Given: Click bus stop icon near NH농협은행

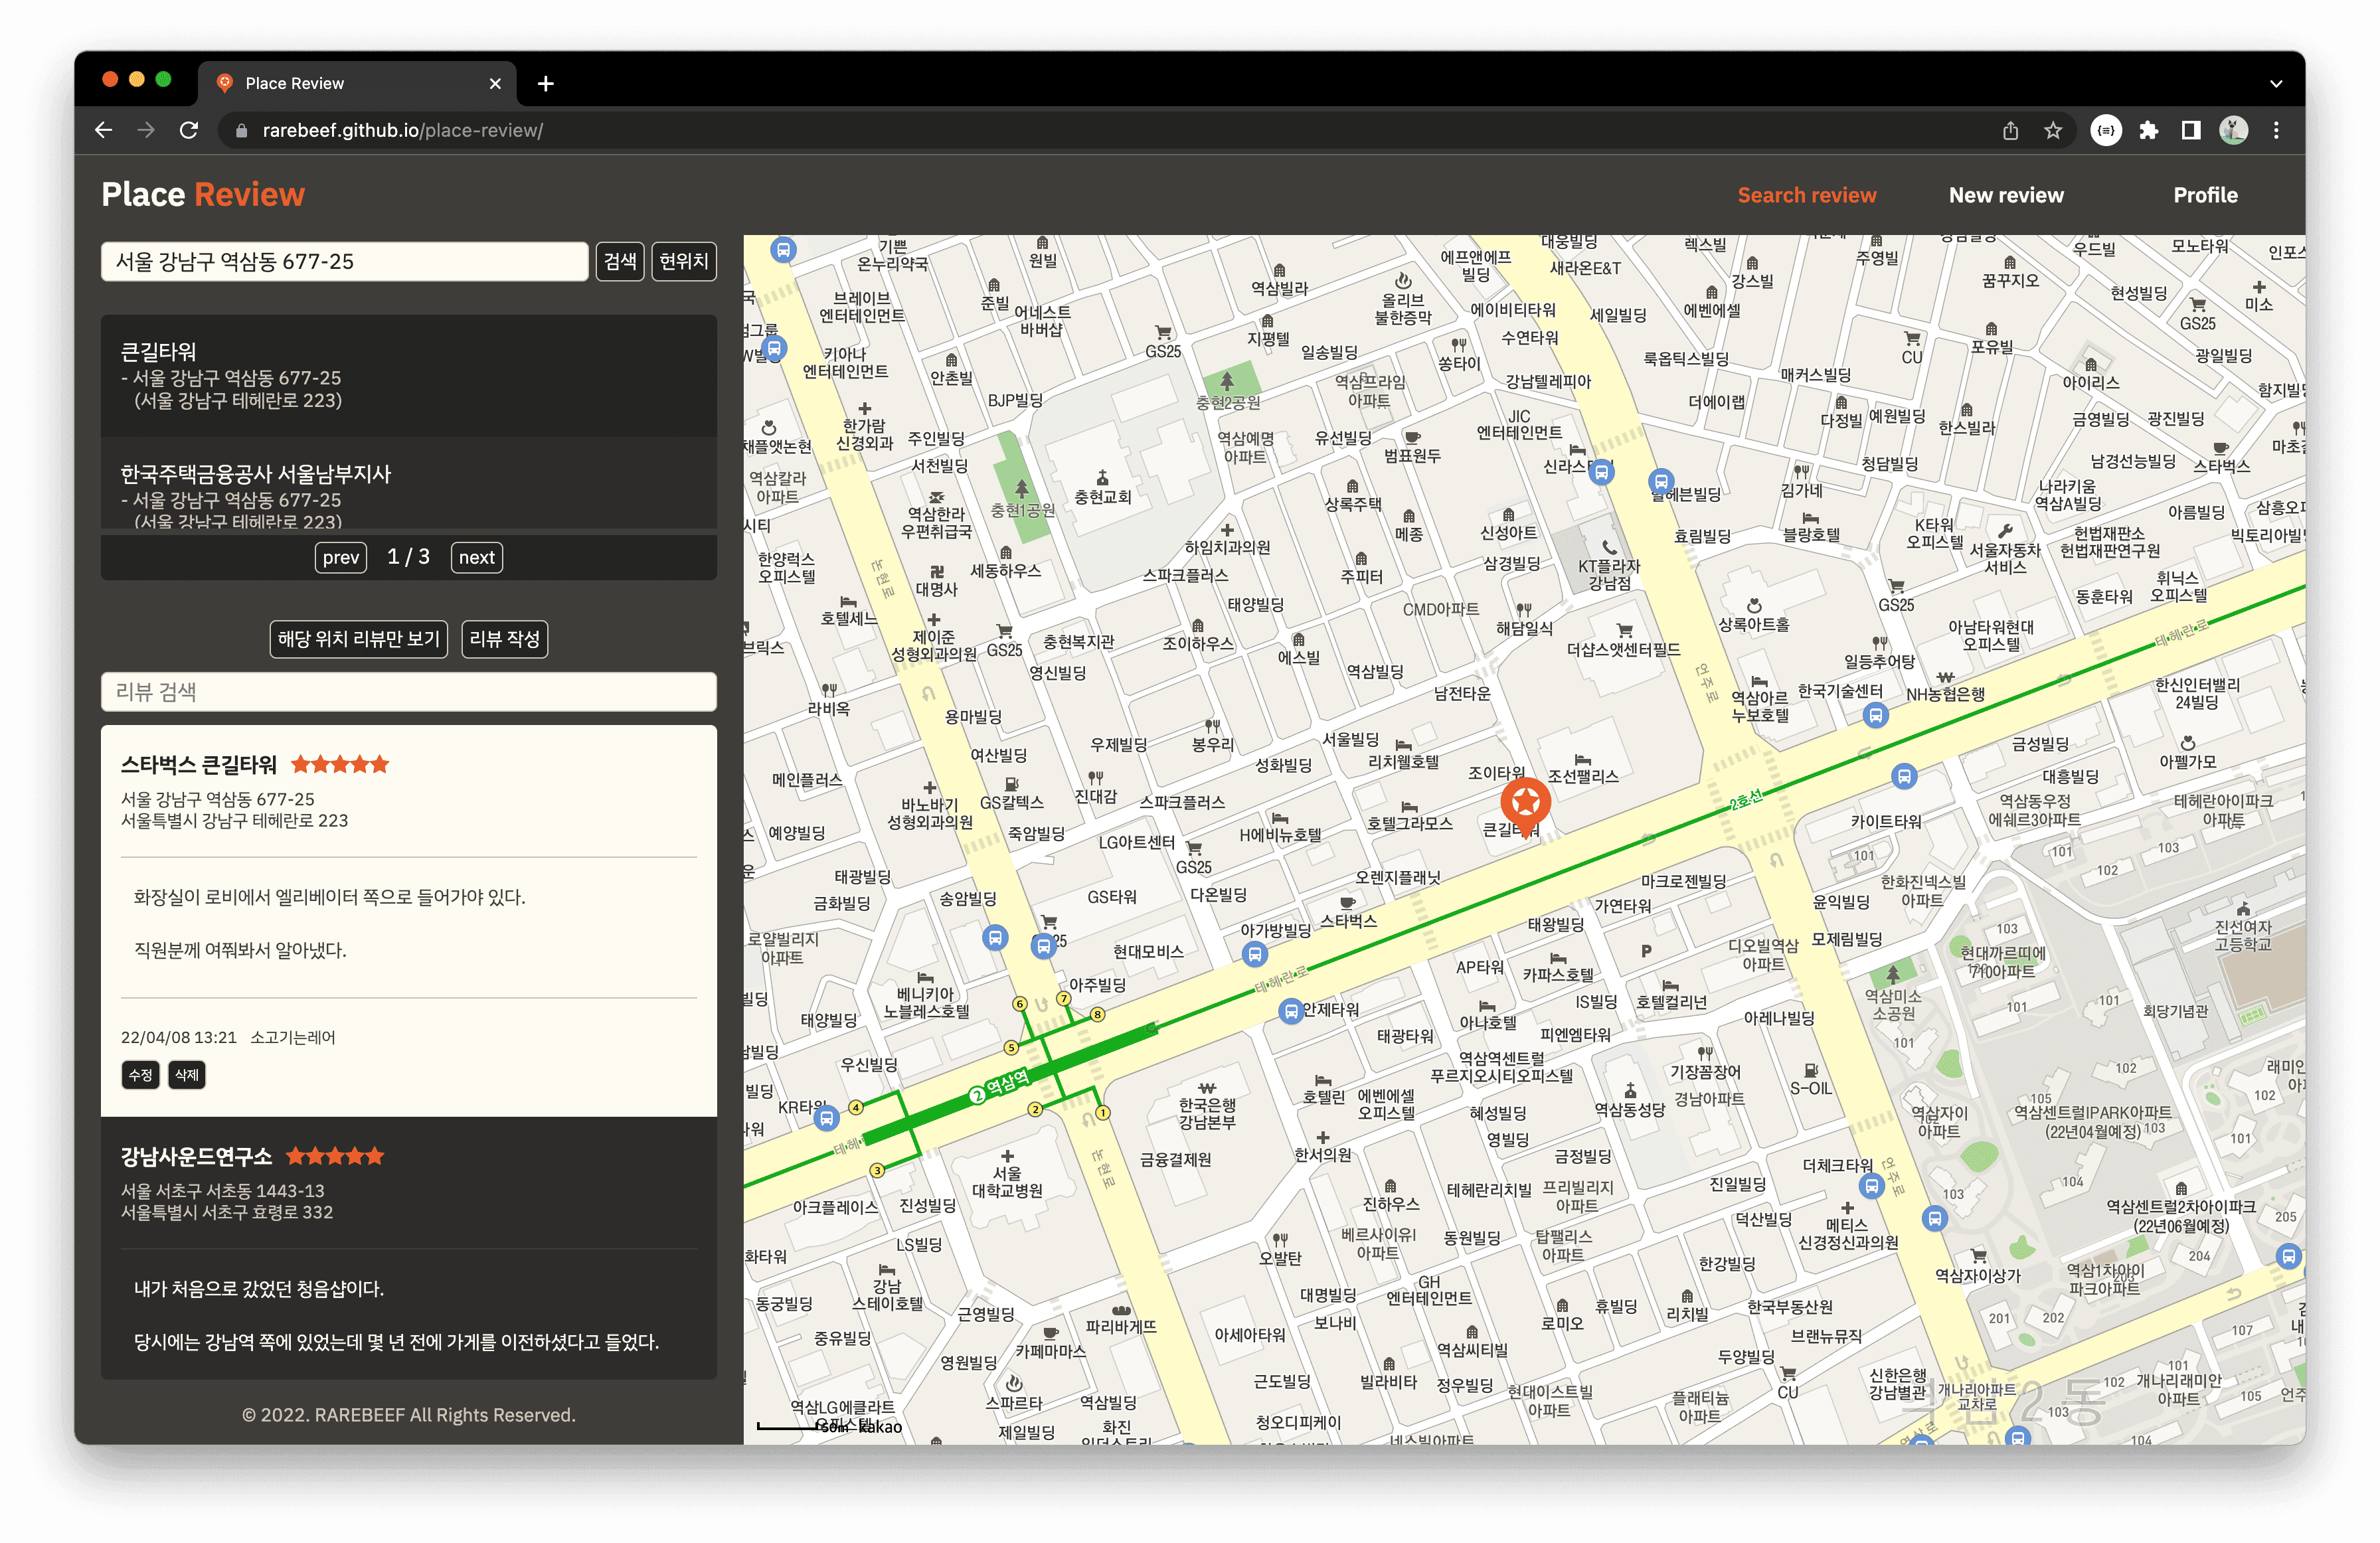Looking at the screenshot, I should (x=1876, y=716).
